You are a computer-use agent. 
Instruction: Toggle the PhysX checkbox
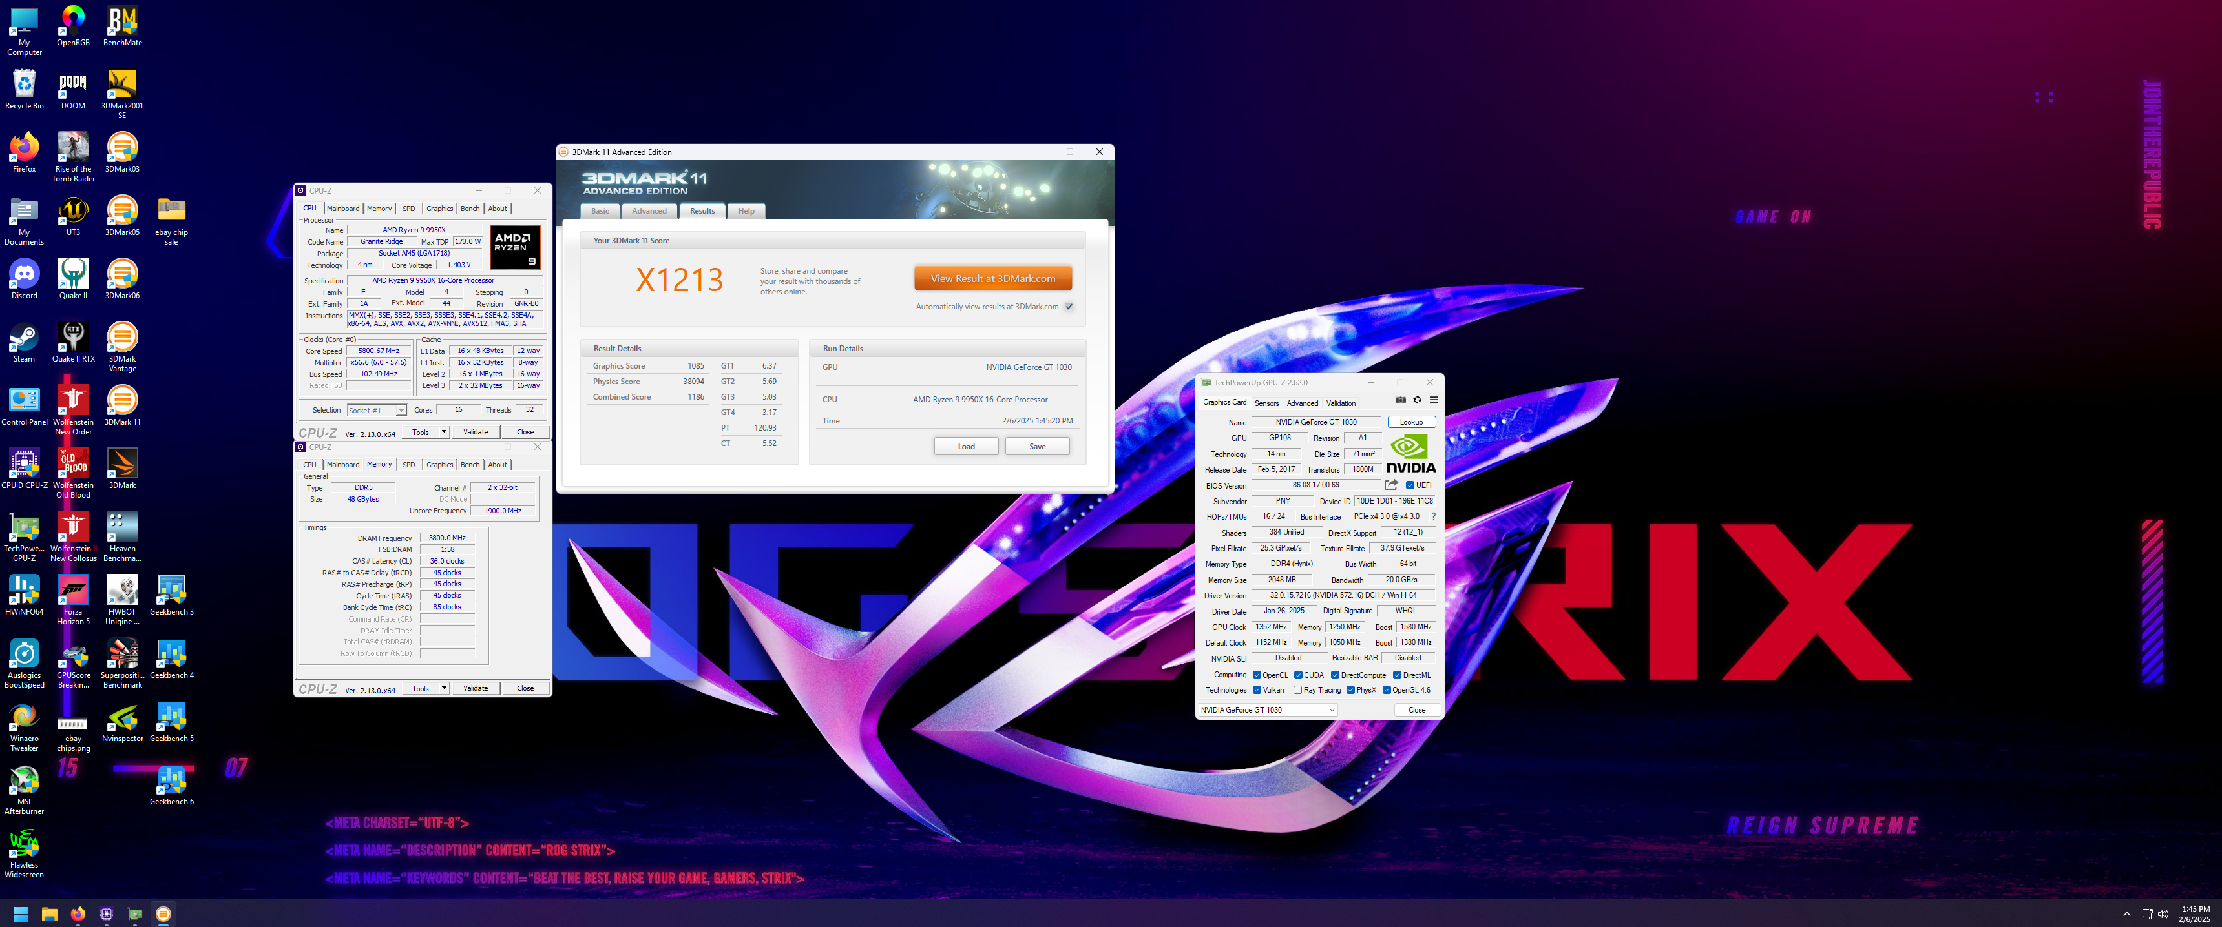[x=1351, y=690]
